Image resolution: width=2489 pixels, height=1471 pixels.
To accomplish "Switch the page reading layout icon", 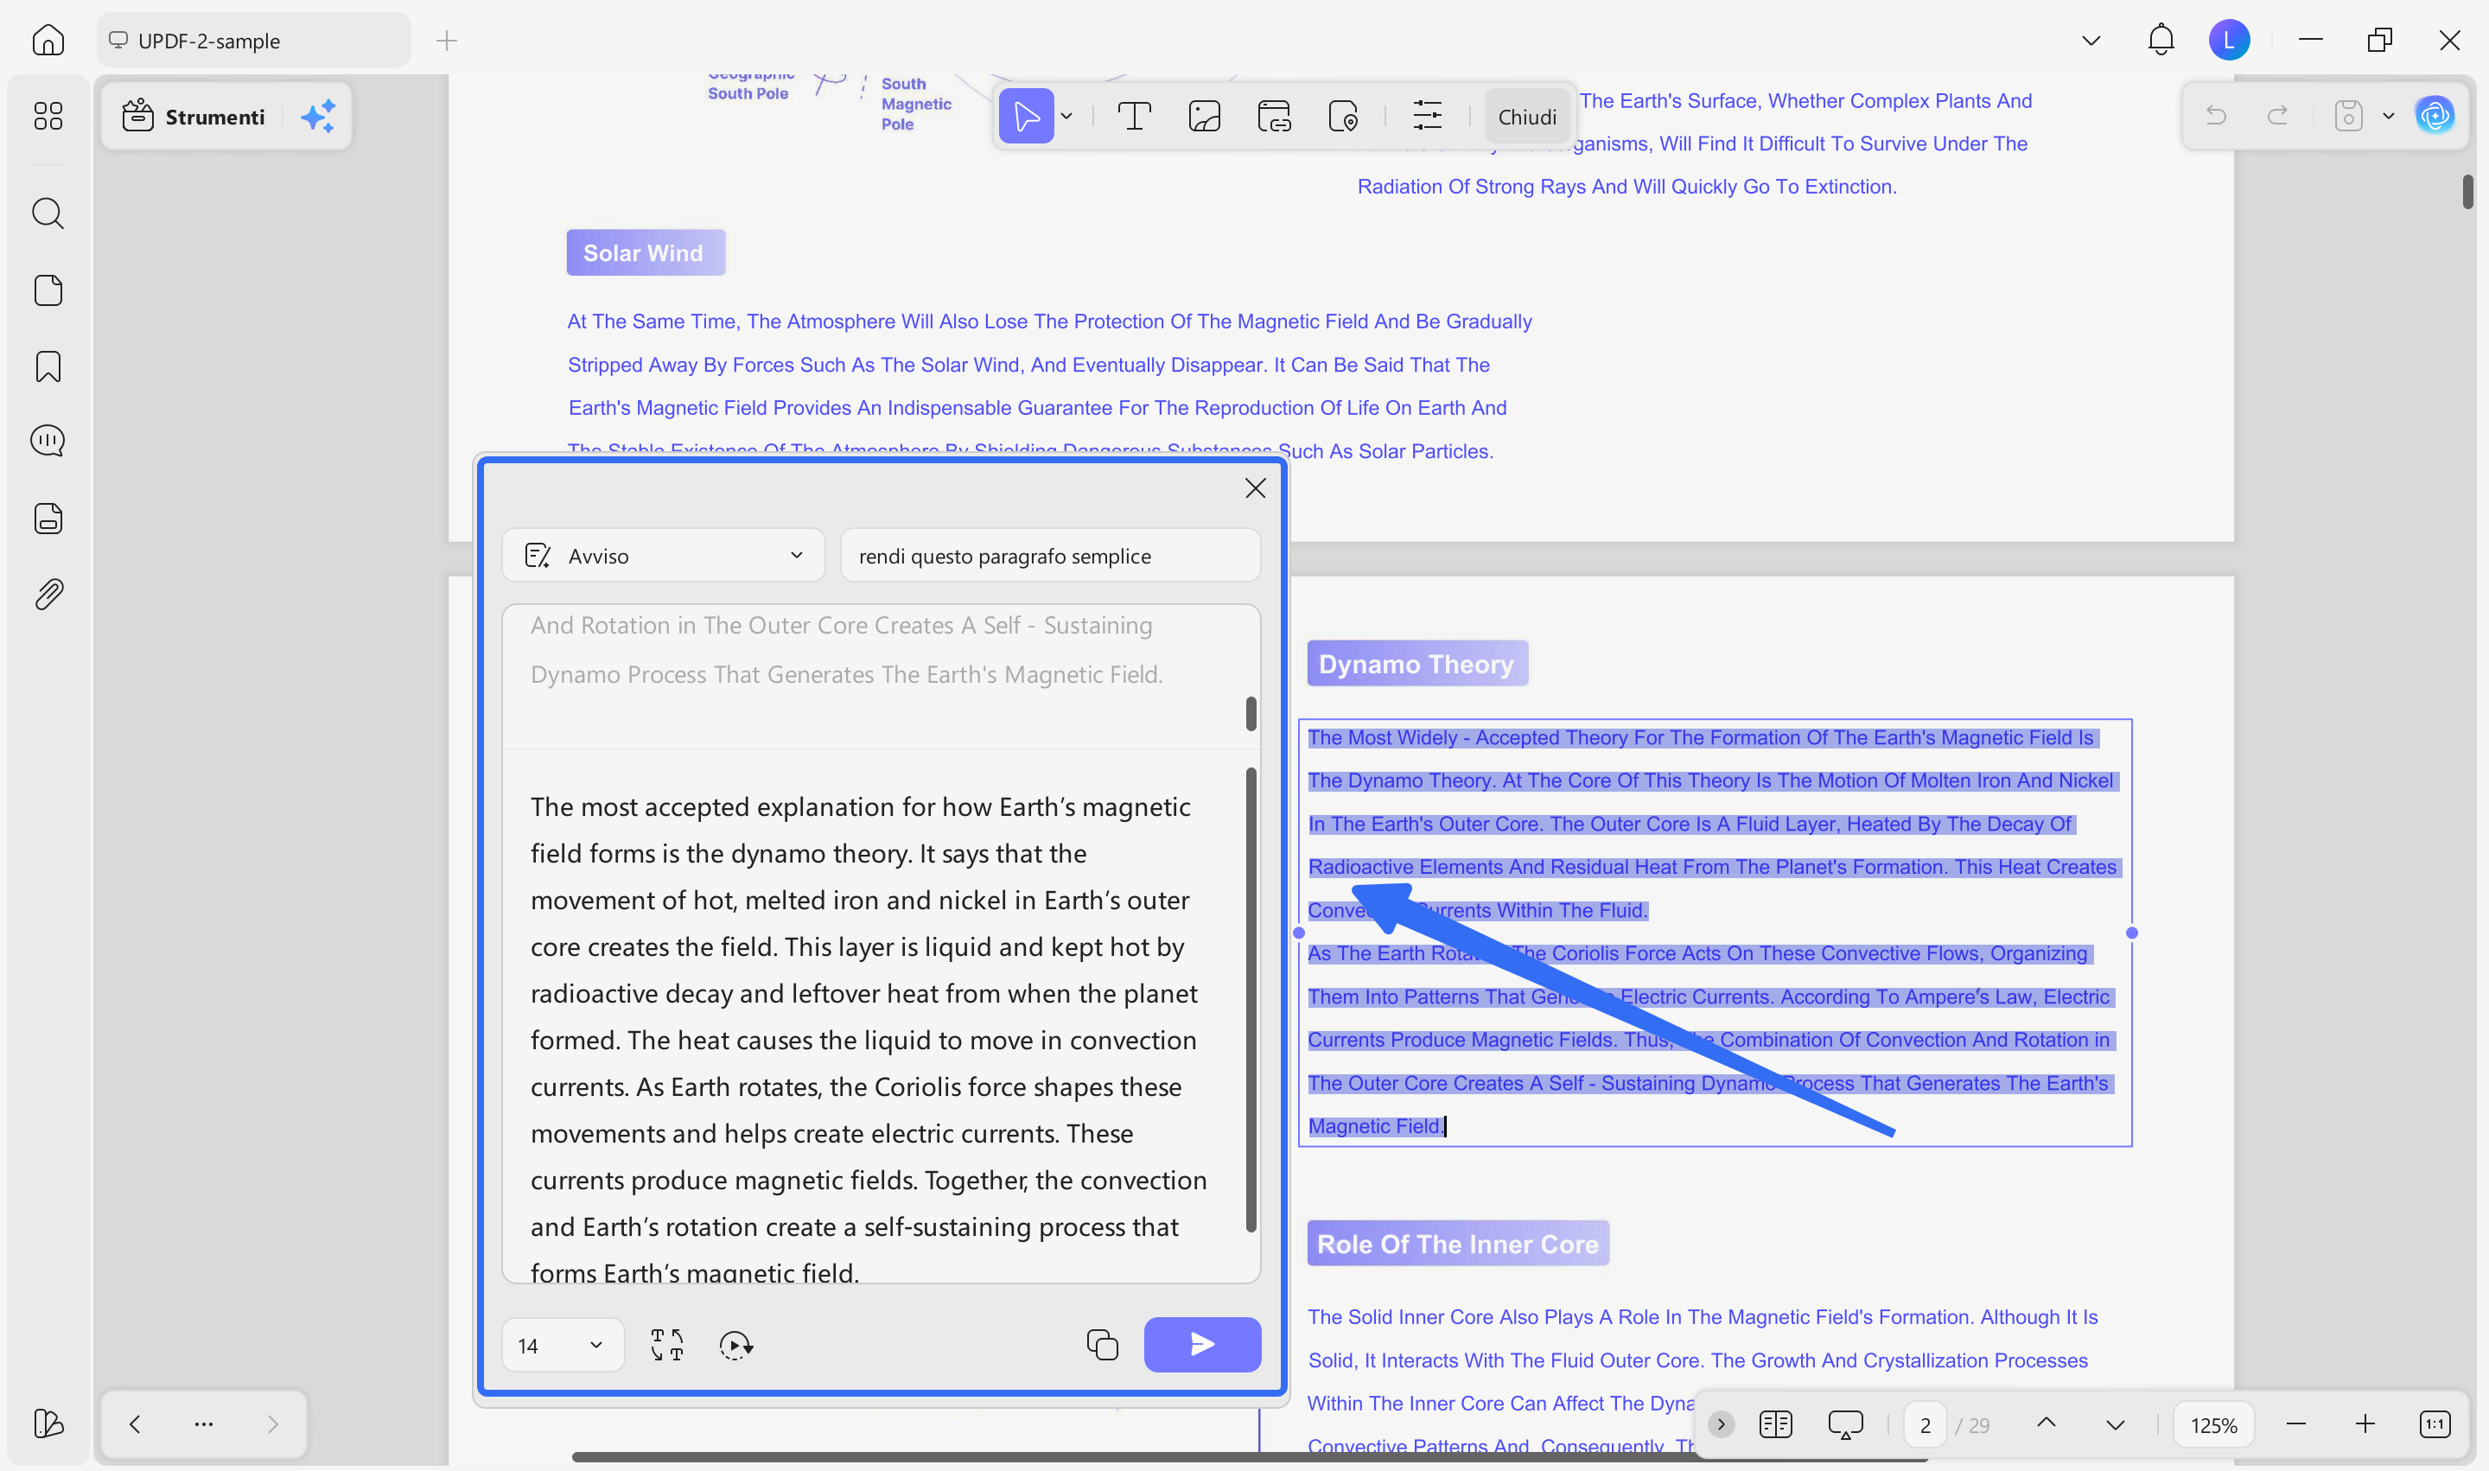I will point(1775,1424).
